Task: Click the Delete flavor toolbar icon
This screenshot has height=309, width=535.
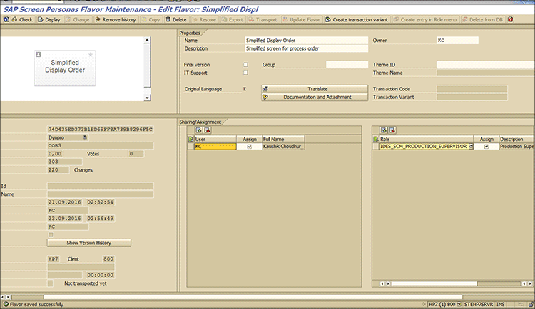Action: [x=177, y=20]
